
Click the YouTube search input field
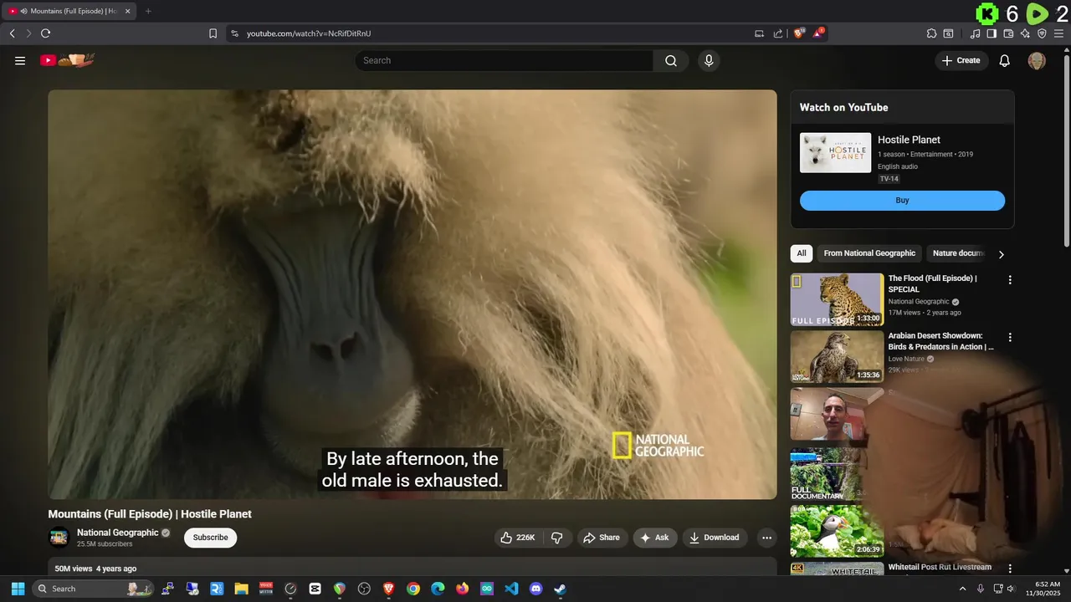click(x=505, y=60)
